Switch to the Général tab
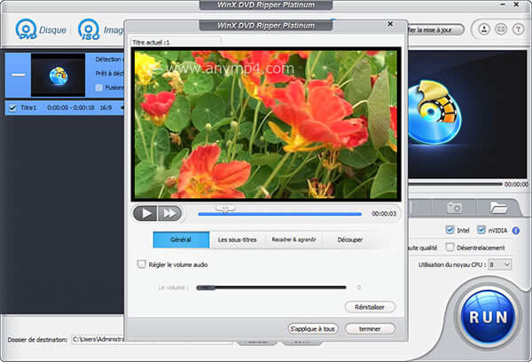Viewport: 532px width, 362px height. pos(181,240)
